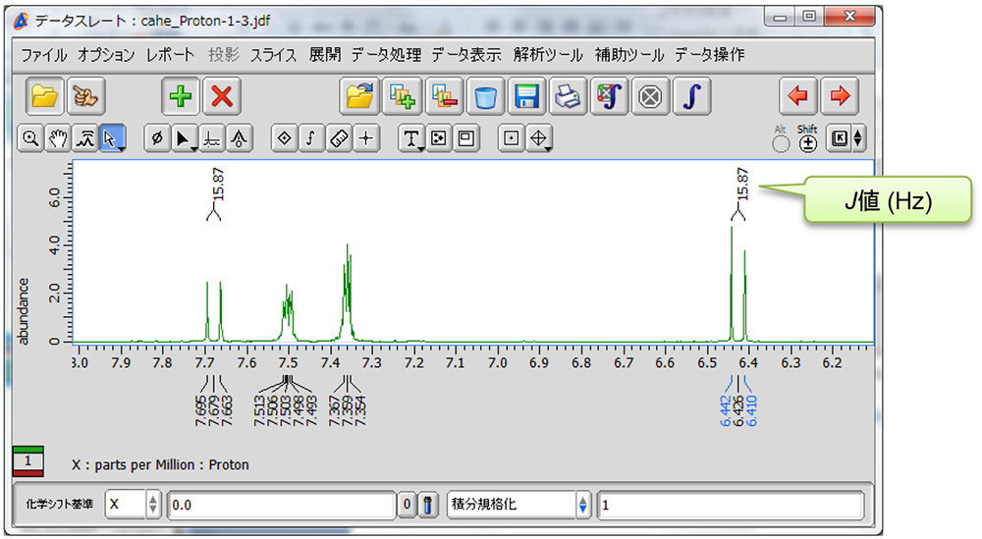
Task: Open the text annotation tool dropdown
Action: point(410,139)
